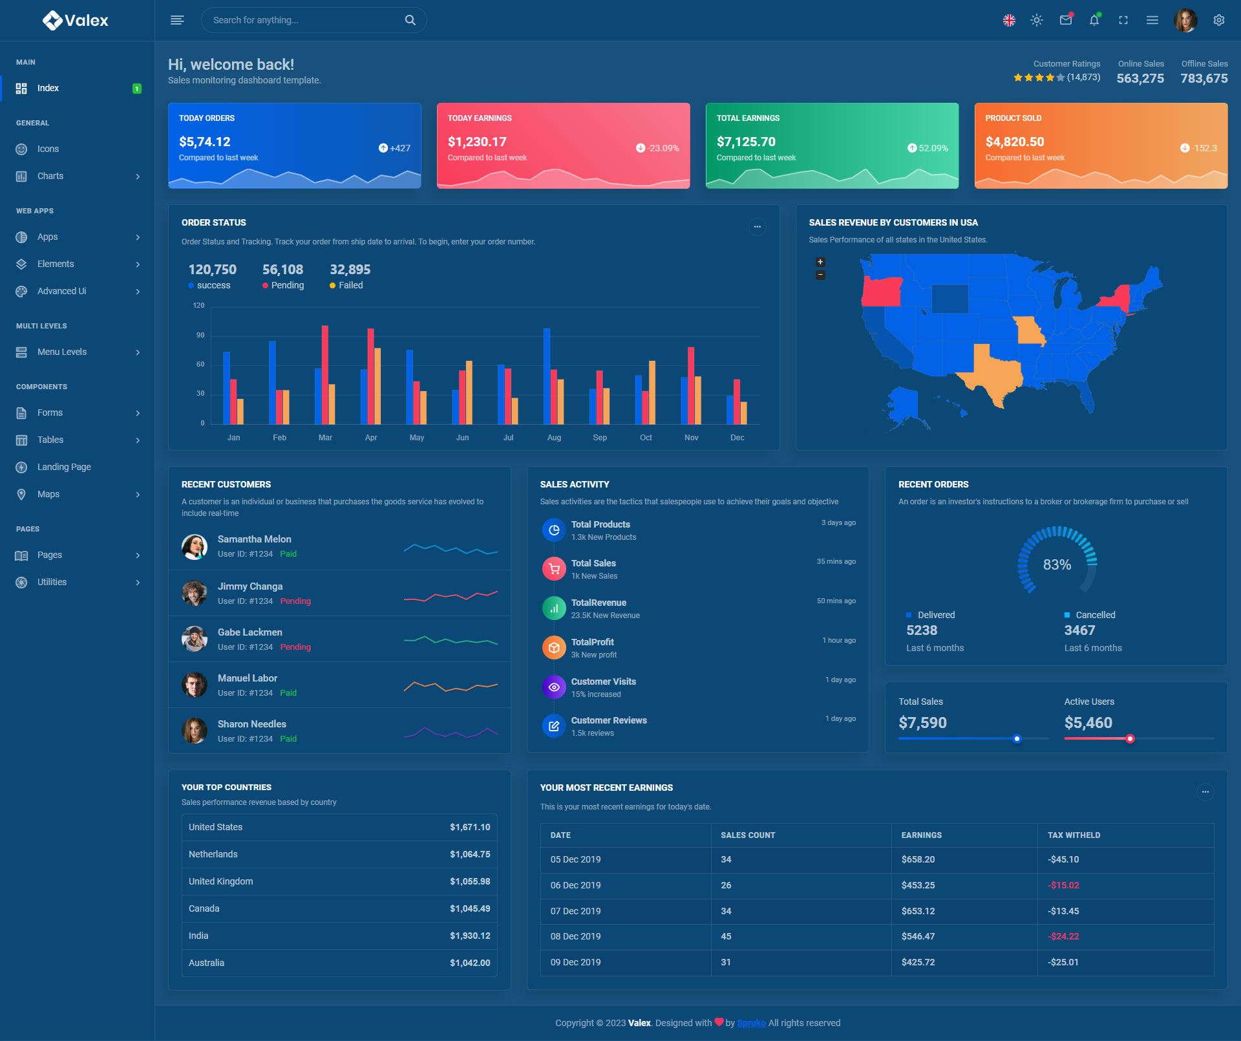Screen dimensions: 1241x1041
Task: Follow the Spruko footer link
Action: [751, 1023]
